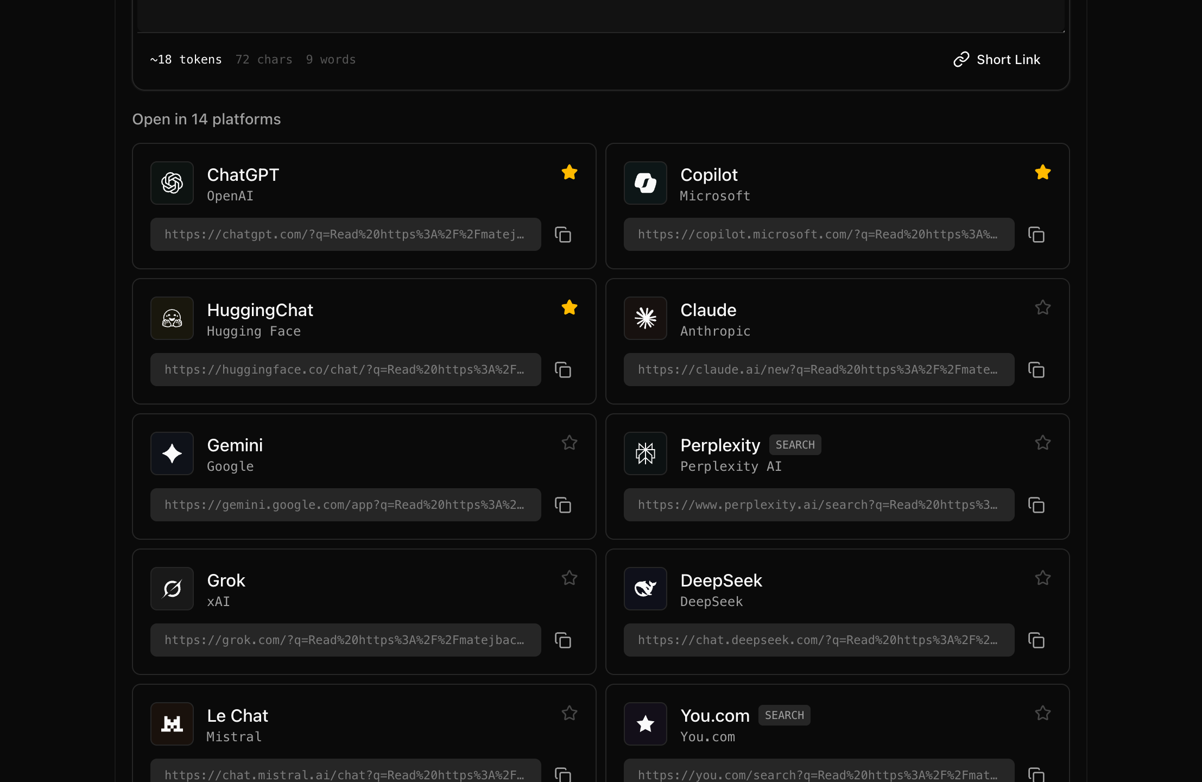Copy the Gemini URL

pyautogui.click(x=562, y=505)
